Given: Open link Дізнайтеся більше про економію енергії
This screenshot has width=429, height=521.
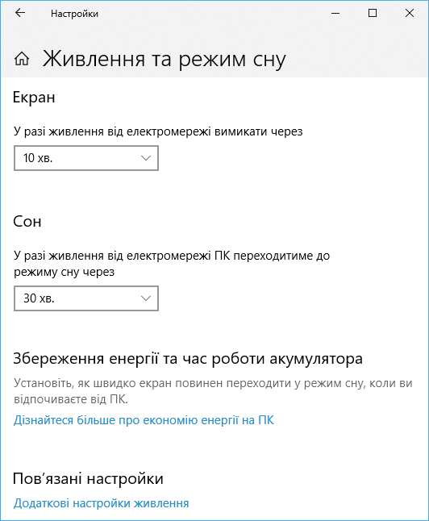Looking at the screenshot, I should tap(144, 420).
